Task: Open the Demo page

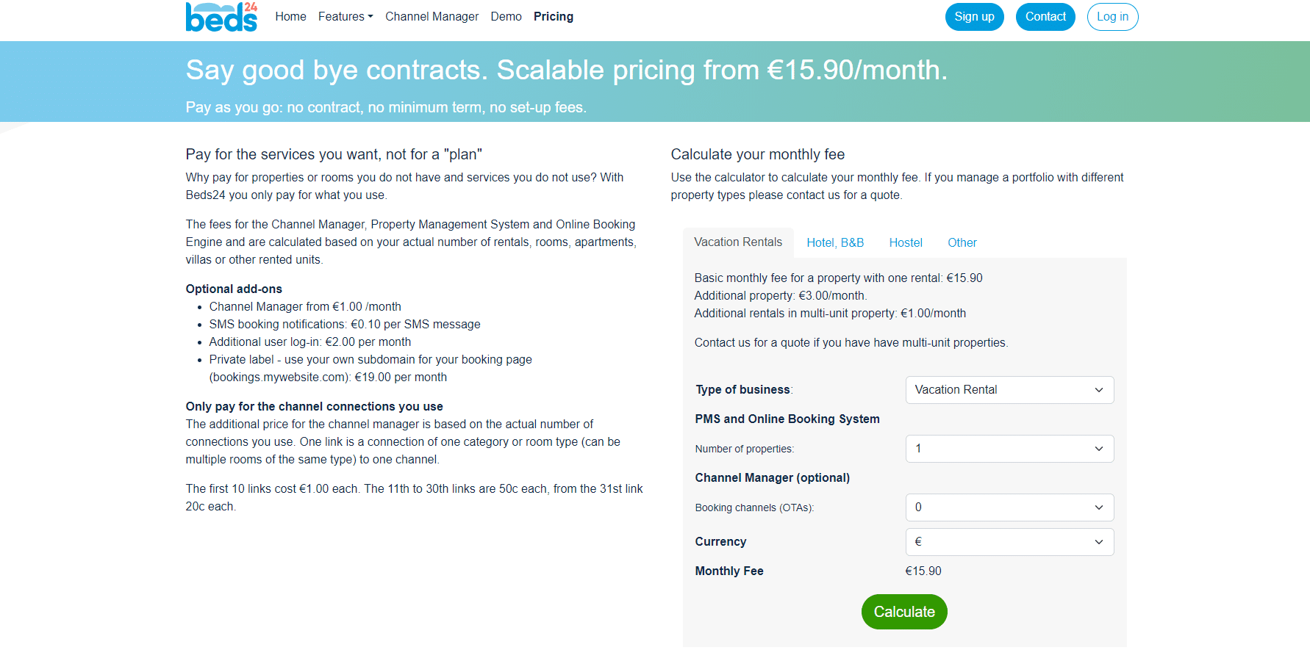Action: (506, 16)
